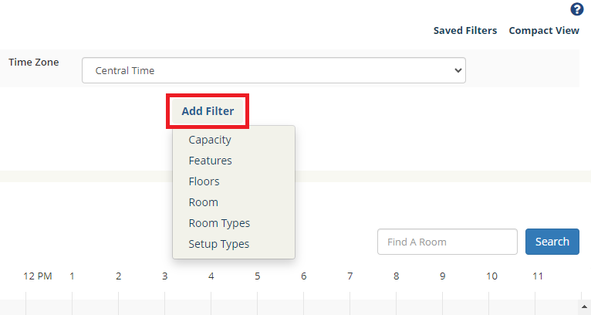The width and height of the screenshot is (591, 315).
Task: Choose the Floors filter option
Action: point(204,181)
